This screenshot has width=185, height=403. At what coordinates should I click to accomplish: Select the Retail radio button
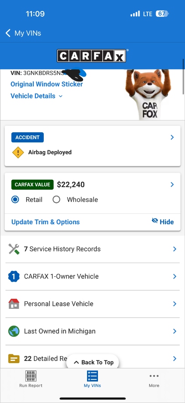(15, 200)
